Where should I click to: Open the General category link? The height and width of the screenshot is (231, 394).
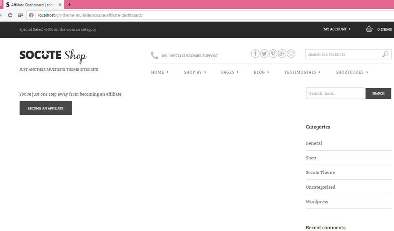(314, 143)
